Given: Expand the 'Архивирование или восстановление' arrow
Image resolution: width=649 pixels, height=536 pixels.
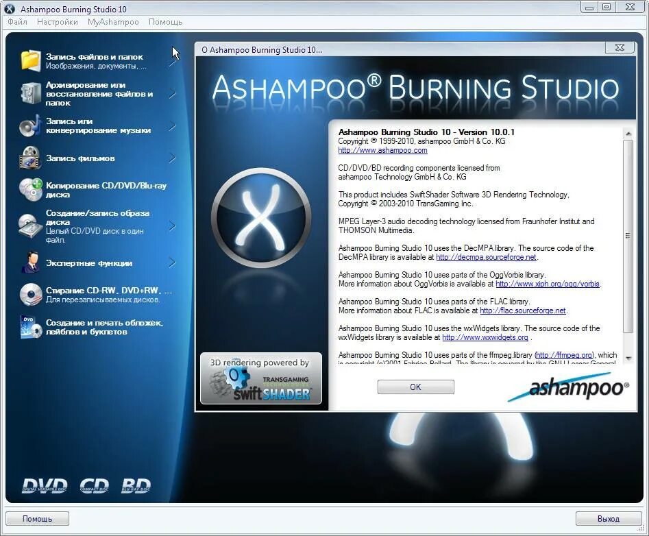Looking at the screenshot, I should tap(172, 94).
